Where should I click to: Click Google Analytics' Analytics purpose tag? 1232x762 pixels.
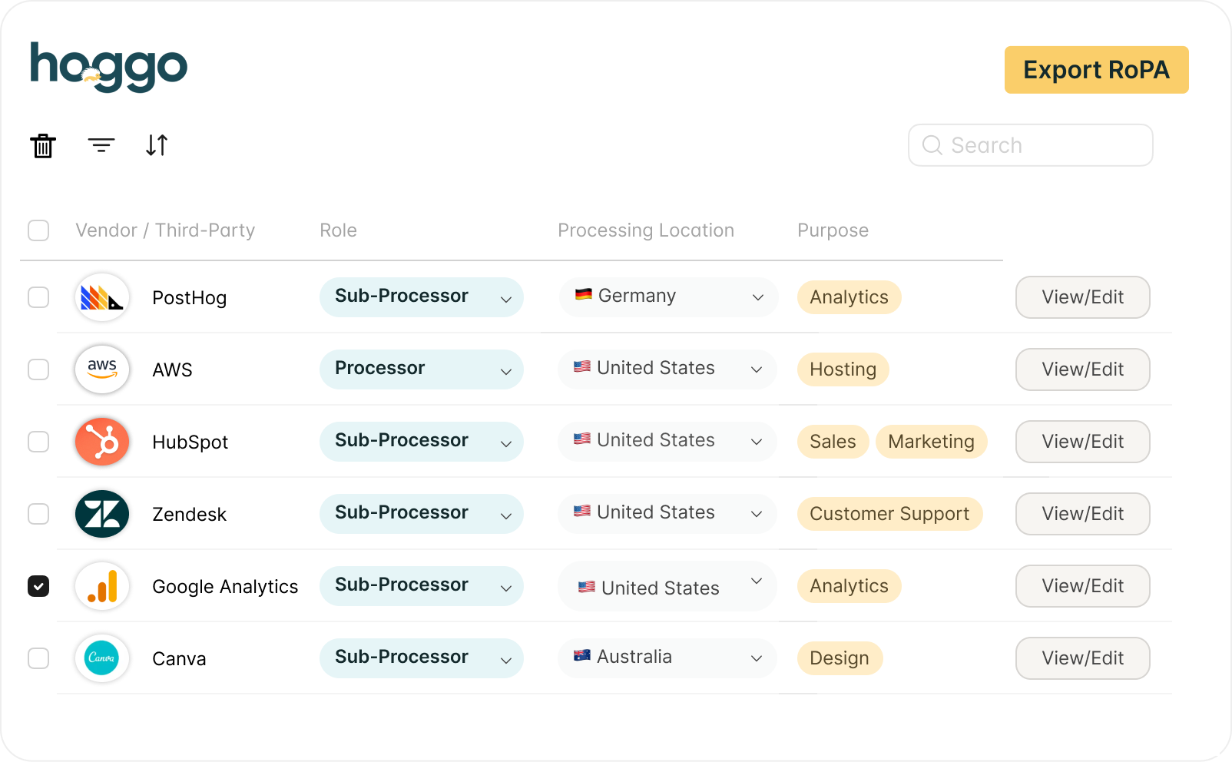click(849, 586)
